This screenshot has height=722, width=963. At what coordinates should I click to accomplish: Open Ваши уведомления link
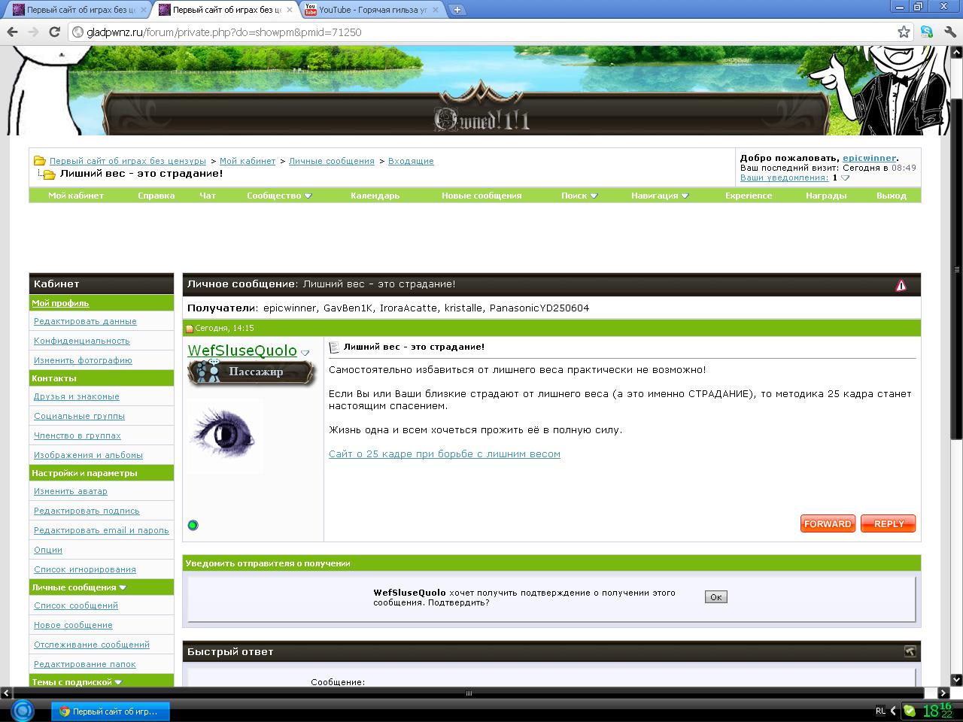[784, 178]
